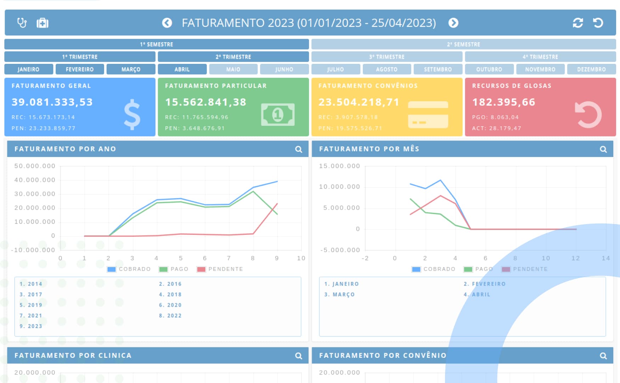The image size is (620, 383).
Task: Toggle Cobrado blue legend in yearly chart
Action: (129, 269)
